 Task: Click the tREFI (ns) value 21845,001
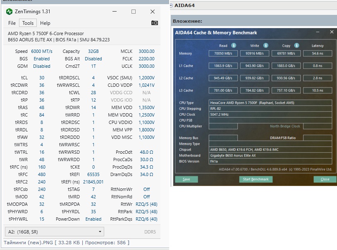(93, 182)
